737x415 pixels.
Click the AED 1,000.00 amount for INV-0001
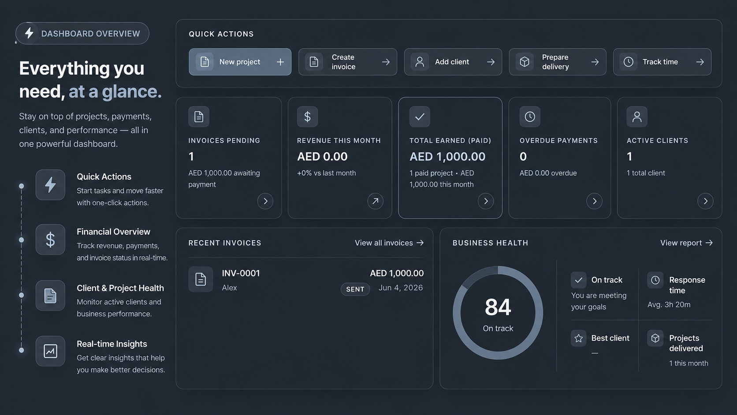point(397,273)
